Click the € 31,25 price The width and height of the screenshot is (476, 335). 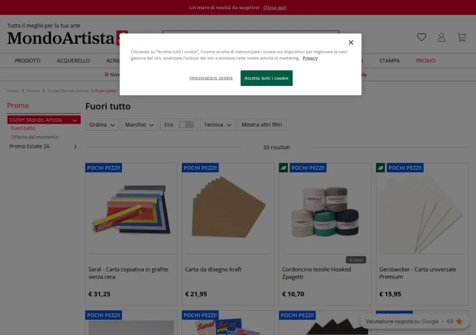point(99,294)
